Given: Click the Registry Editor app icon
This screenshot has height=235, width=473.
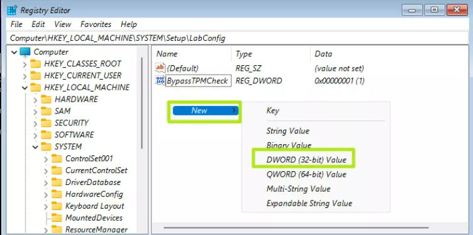Looking at the screenshot, I should click(x=12, y=10).
